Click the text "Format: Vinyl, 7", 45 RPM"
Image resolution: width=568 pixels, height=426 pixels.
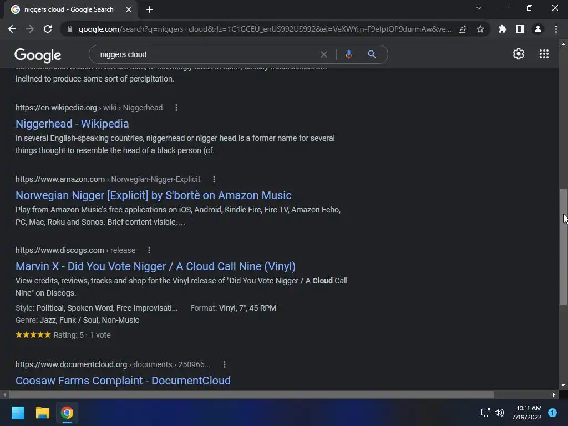[234, 308]
